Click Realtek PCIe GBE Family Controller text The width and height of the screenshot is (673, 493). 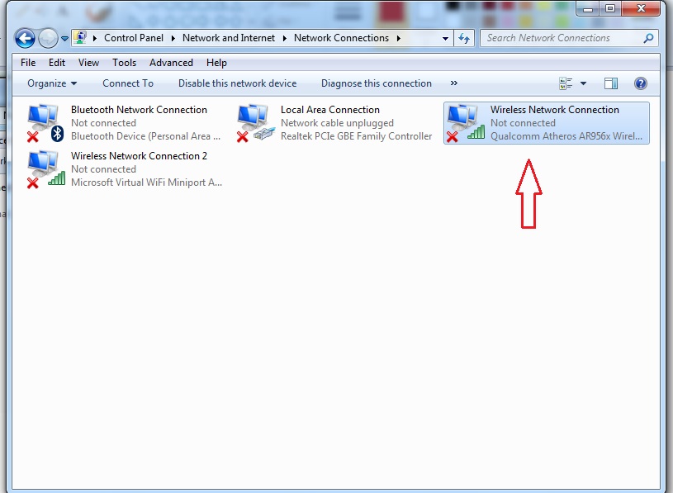coord(356,136)
